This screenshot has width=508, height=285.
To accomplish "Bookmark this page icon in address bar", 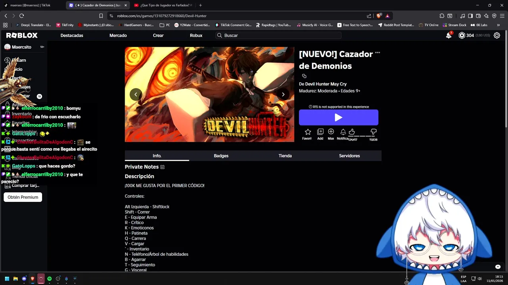I will click(101, 16).
